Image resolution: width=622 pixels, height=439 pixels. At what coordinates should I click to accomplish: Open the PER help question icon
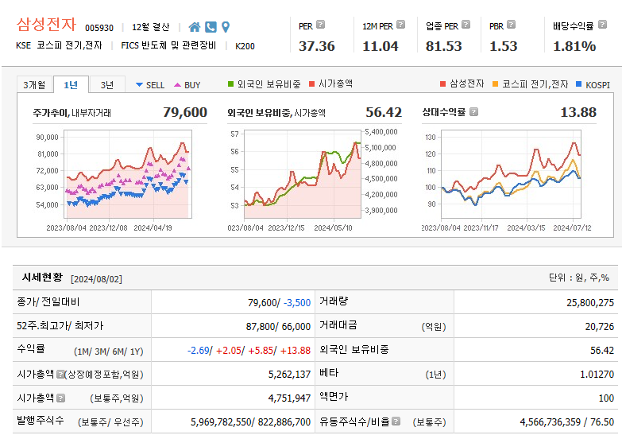(x=320, y=25)
